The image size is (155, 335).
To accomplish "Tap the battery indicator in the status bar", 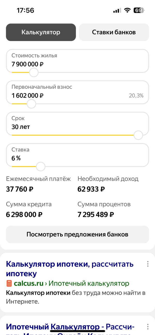I will (139, 10).
